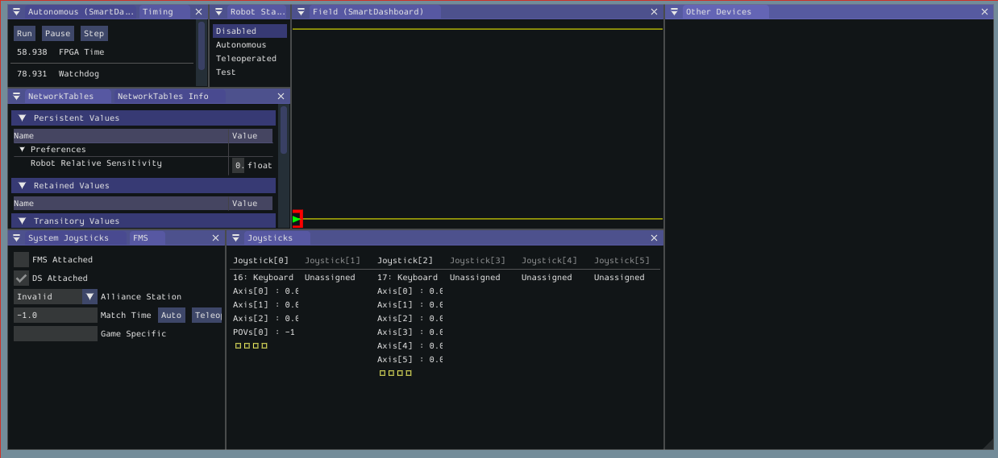Click the Run timing button
This screenshot has width=998, height=458.
click(x=24, y=34)
